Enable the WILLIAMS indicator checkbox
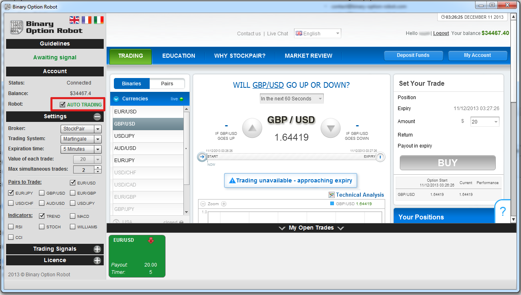 73,227
